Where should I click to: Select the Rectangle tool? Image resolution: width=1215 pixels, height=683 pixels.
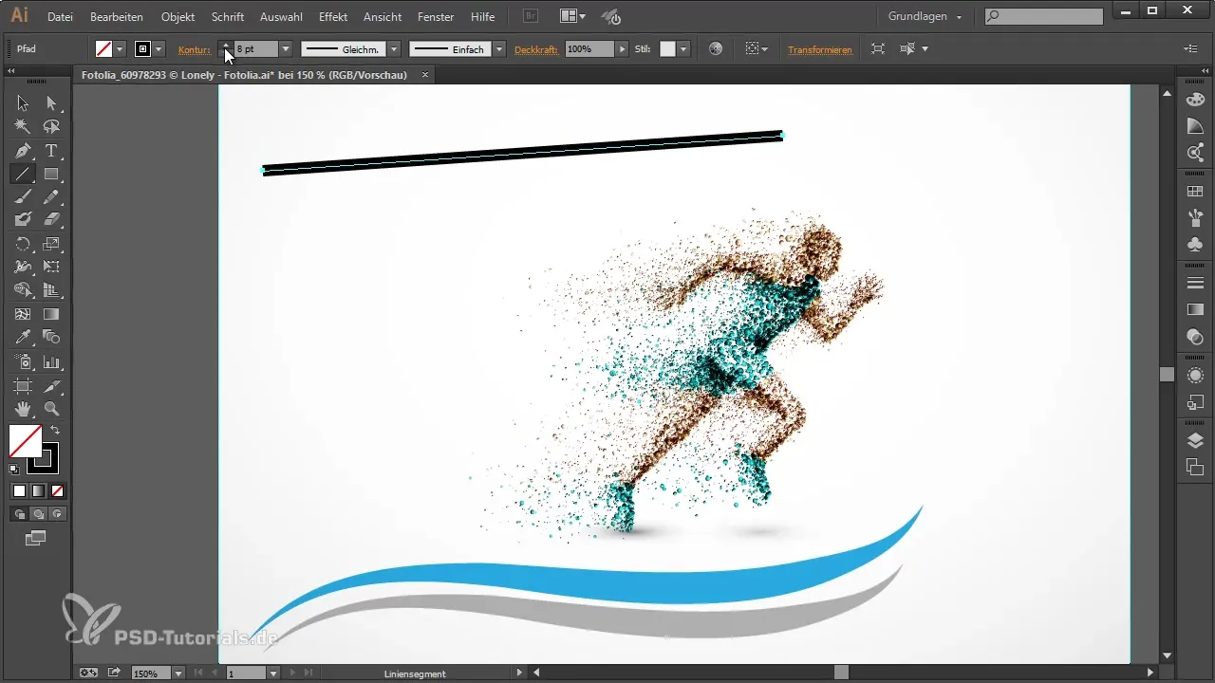point(51,174)
